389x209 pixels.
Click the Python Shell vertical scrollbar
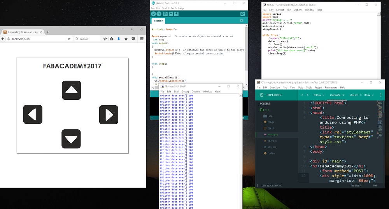point(241,152)
